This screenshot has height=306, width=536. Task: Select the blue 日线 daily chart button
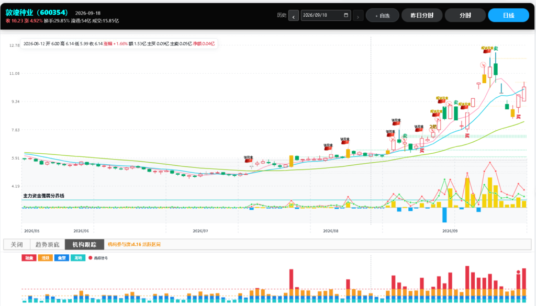pos(509,15)
